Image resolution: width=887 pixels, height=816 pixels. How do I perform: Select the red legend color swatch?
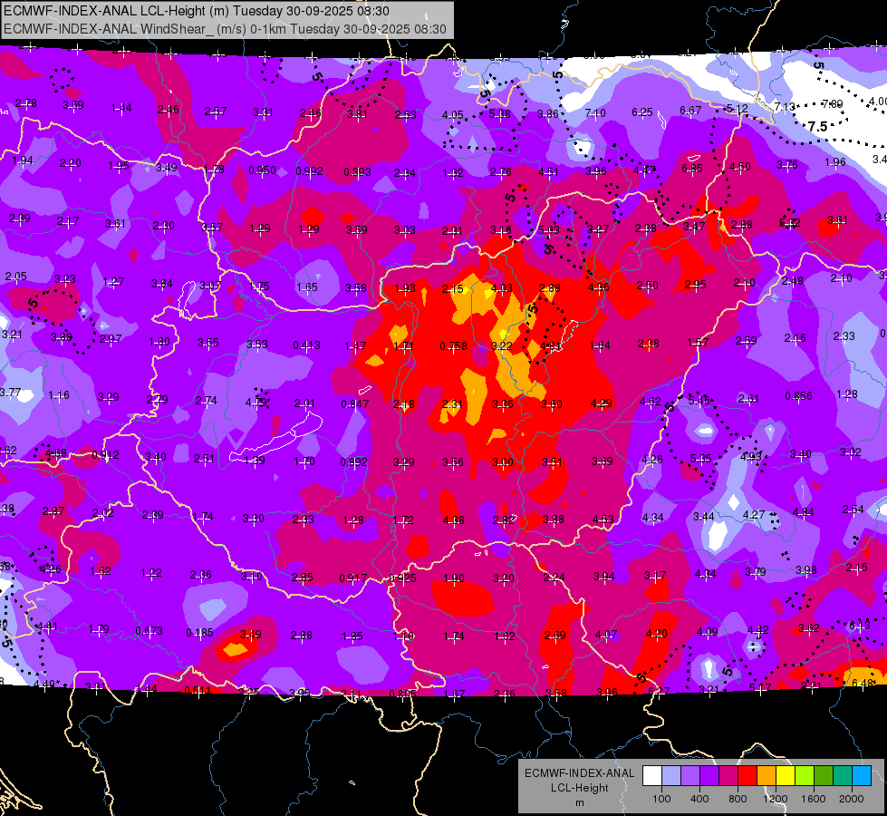[x=747, y=775]
